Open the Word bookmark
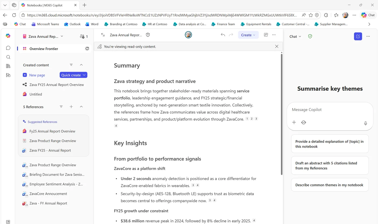378x224 pixels. pos(92,24)
